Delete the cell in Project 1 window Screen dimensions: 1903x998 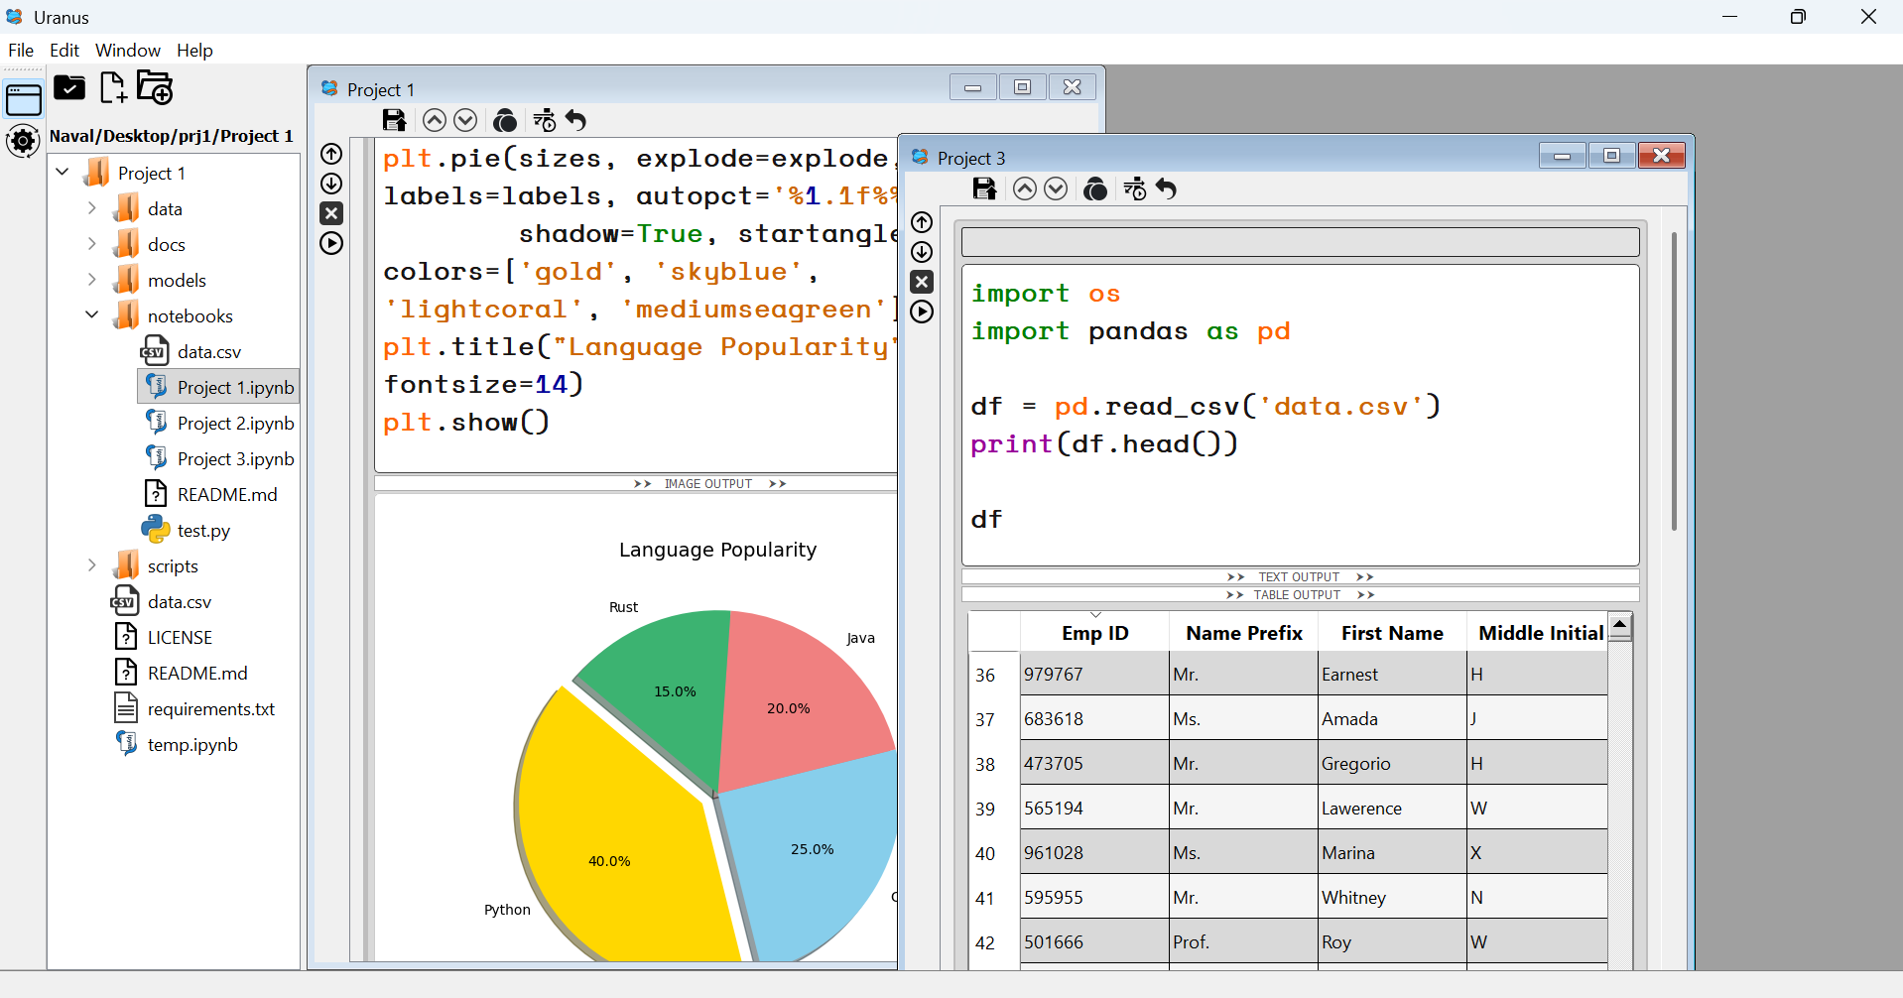coord(331,213)
